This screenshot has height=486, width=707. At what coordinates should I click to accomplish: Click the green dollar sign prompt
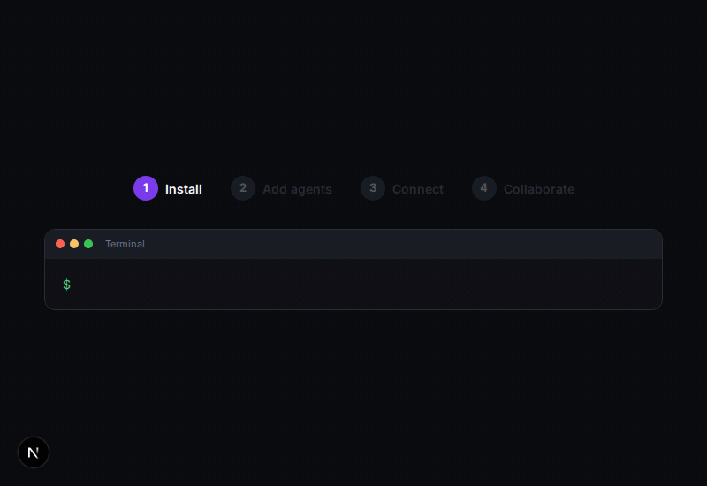click(x=66, y=285)
